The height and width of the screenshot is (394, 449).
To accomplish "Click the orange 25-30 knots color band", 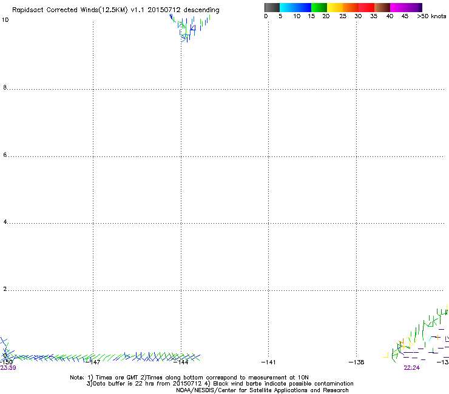I will click(x=351, y=7).
